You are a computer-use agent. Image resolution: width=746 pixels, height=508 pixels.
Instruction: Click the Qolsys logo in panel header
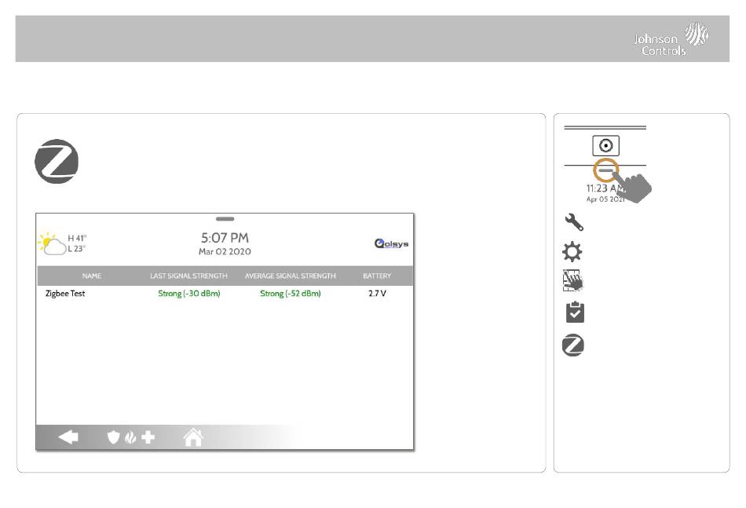391,243
